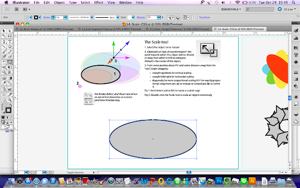Open the ESSENTIALS workspace switcher
Screen dimensions: 300x188
click(x=231, y=9)
